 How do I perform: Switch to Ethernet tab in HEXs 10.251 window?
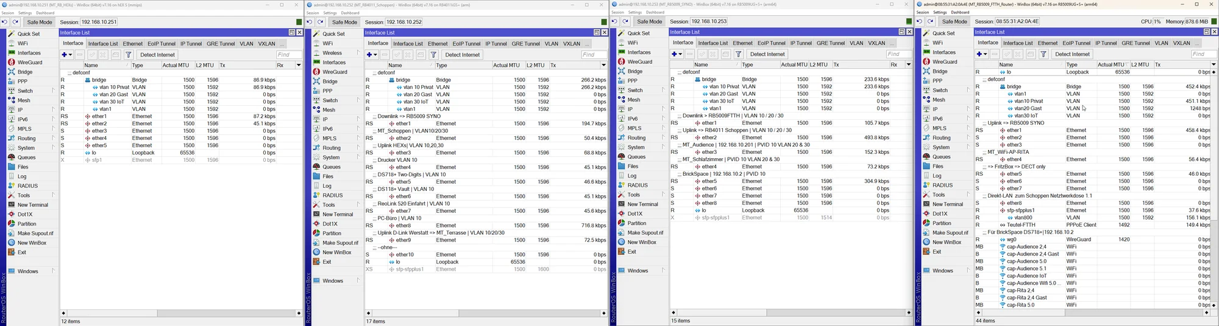[x=132, y=44]
